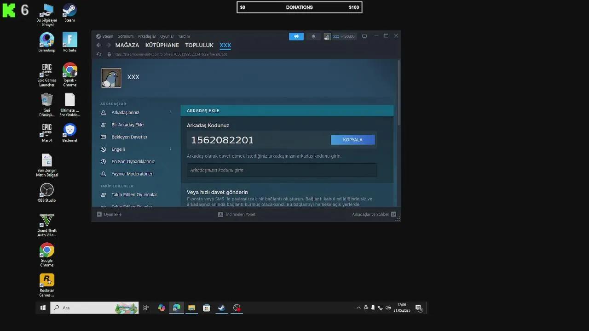Image resolution: width=589 pixels, height=331 pixels.
Task: Select Bir Arkadaş Ekle in the sidebar
Action: (x=127, y=125)
